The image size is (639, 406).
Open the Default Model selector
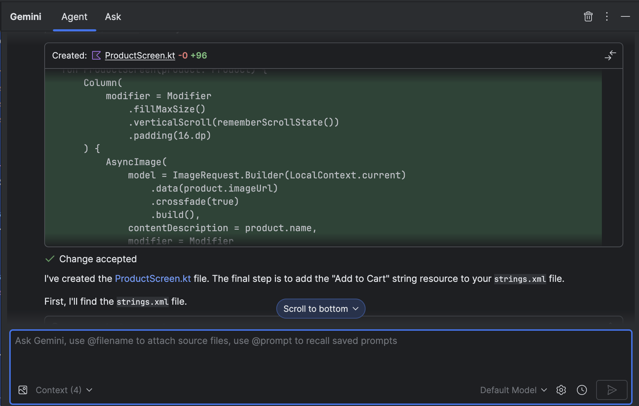(x=513, y=390)
